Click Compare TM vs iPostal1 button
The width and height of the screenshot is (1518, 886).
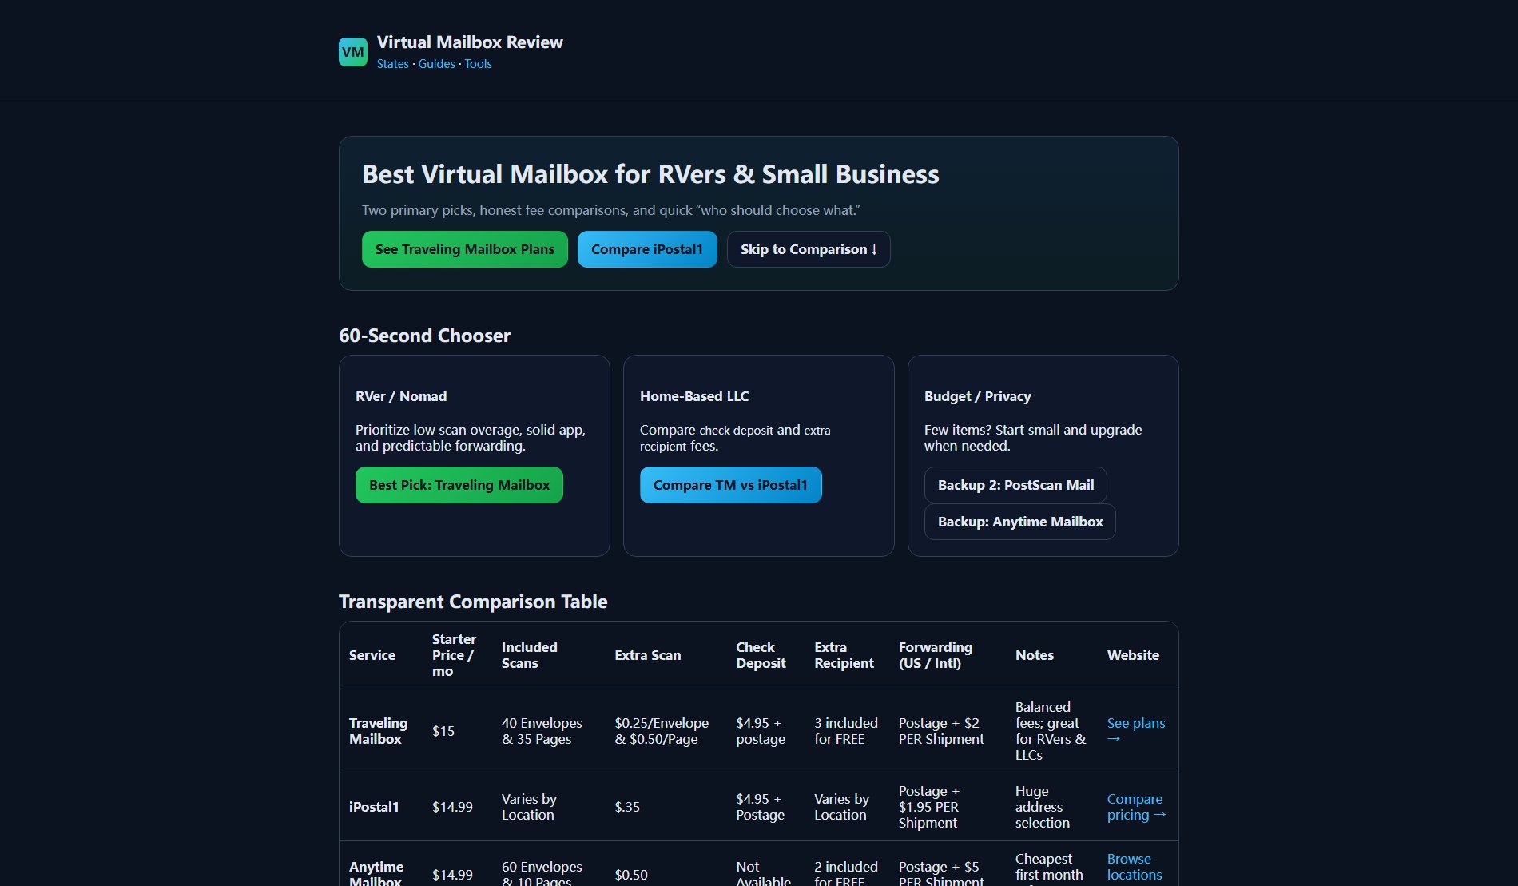pos(730,485)
